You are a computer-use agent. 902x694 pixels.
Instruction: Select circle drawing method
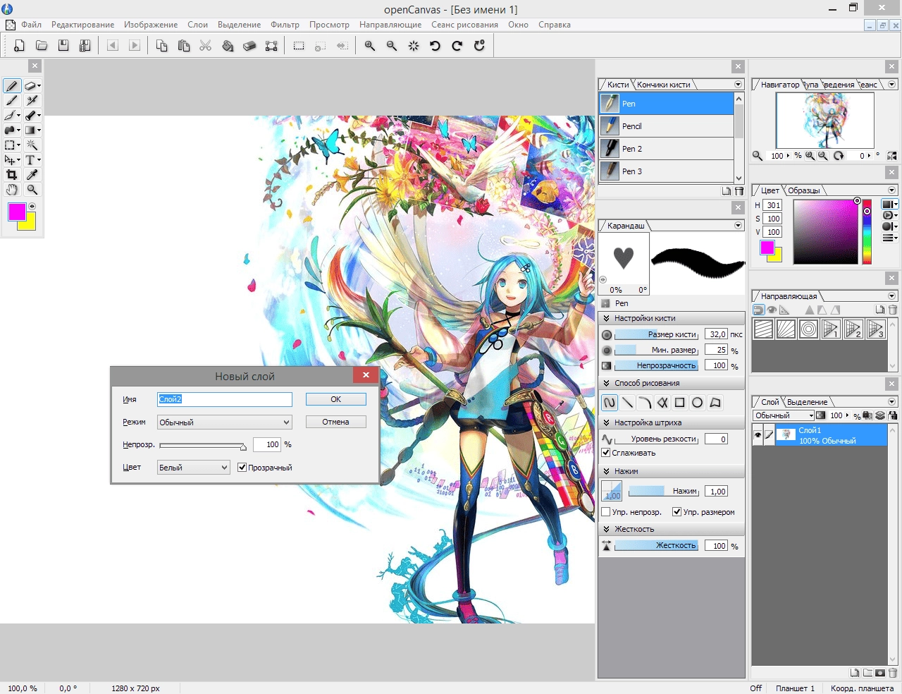click(698, 403)
